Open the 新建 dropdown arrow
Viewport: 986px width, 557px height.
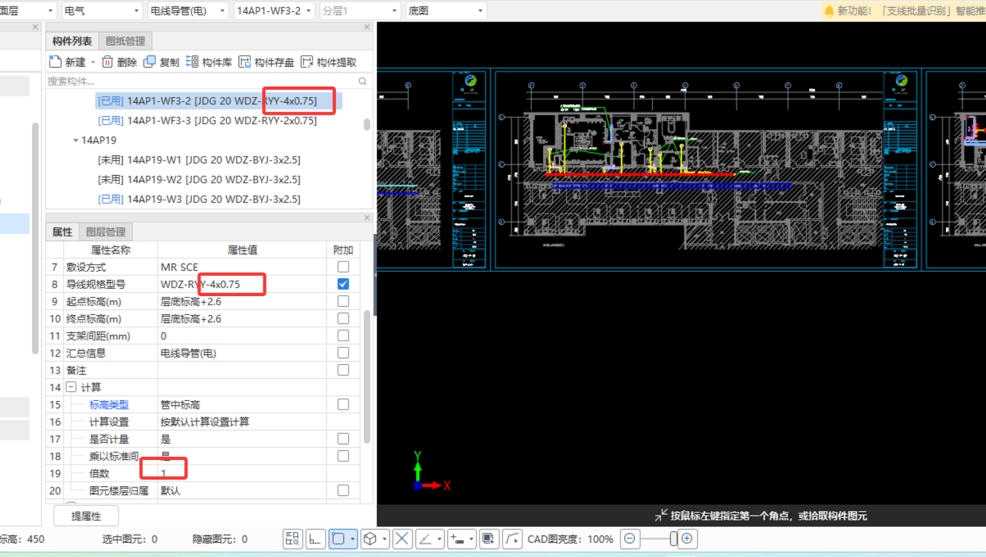tap(93, 62)
